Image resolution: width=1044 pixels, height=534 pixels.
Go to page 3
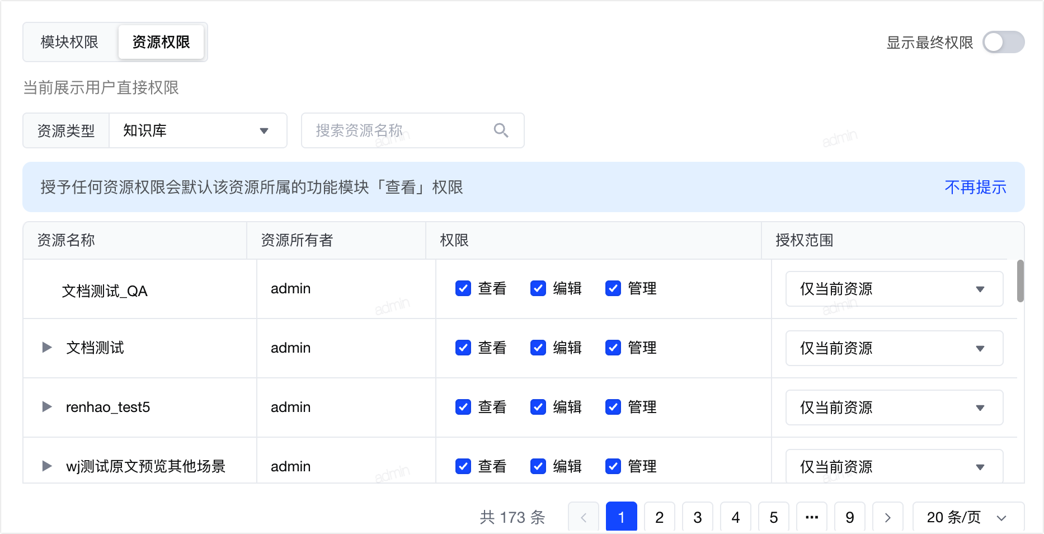click(x=698, y=517)
